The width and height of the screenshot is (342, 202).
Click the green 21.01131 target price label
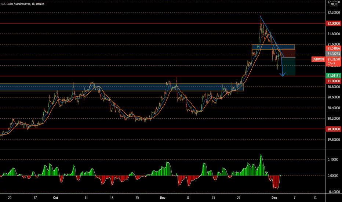point(334,76)
